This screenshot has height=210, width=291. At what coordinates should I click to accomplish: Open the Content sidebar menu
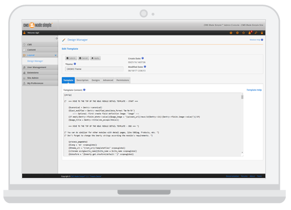40,50
